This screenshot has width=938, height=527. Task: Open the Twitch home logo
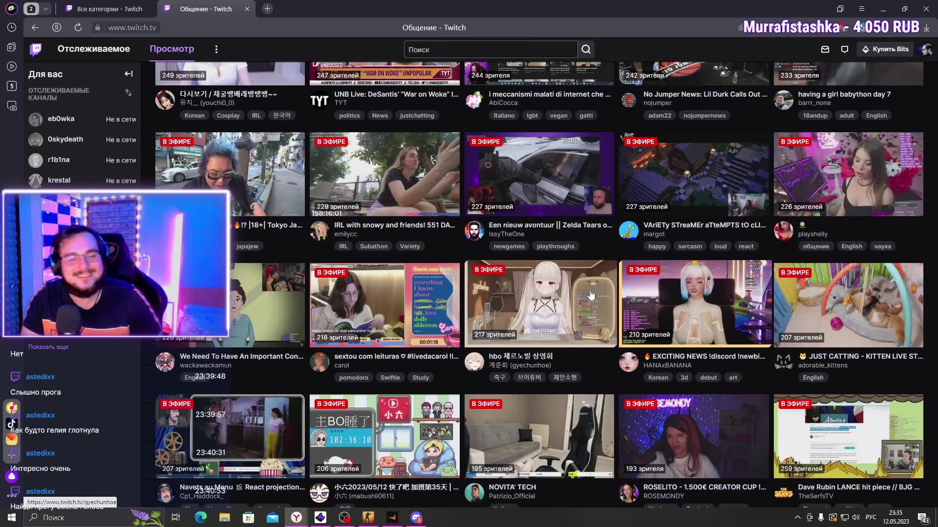[36, 49]
